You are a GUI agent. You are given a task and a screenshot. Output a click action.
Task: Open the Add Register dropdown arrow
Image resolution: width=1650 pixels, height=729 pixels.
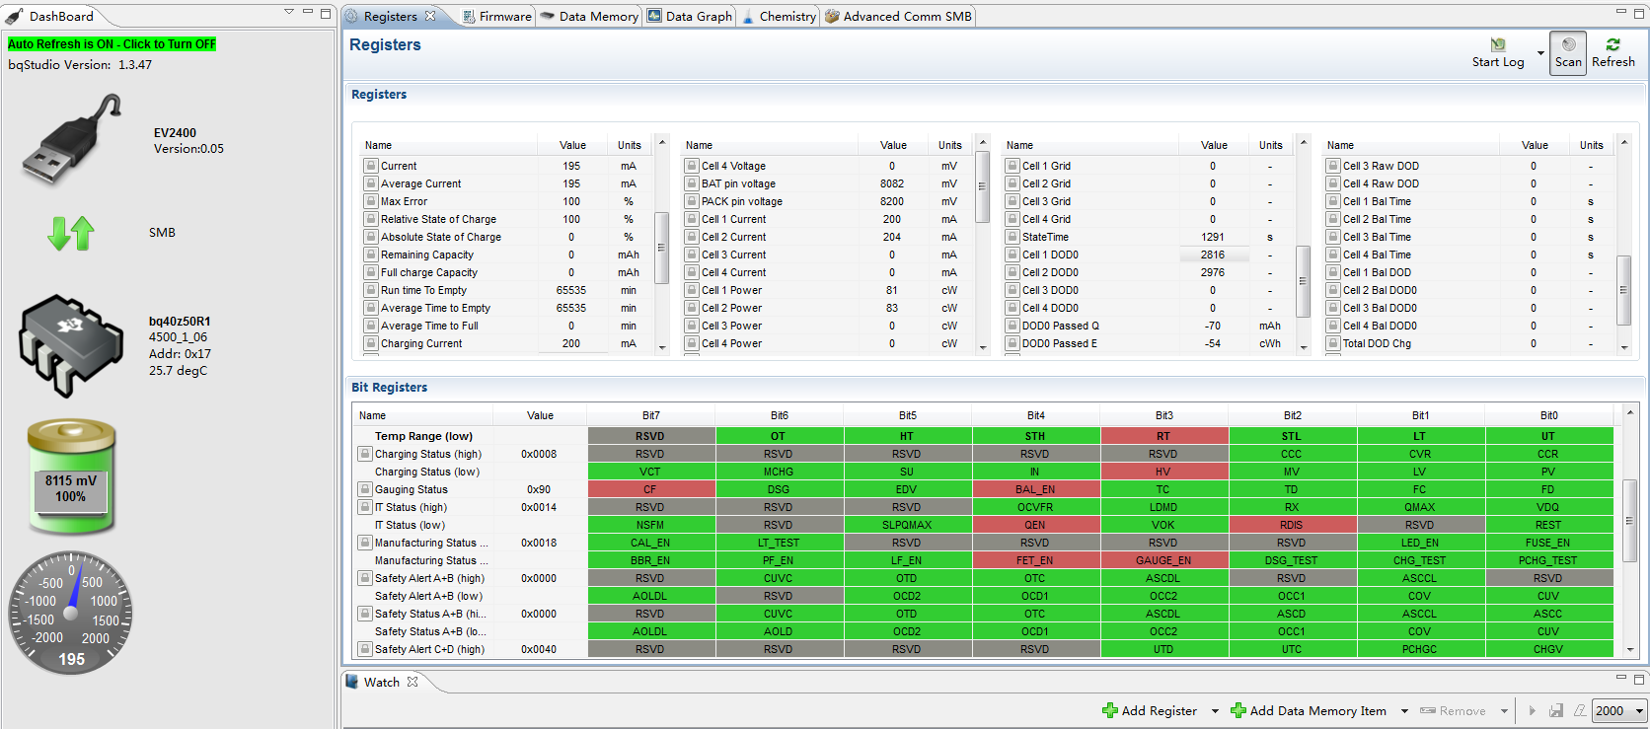point(1215,711)
